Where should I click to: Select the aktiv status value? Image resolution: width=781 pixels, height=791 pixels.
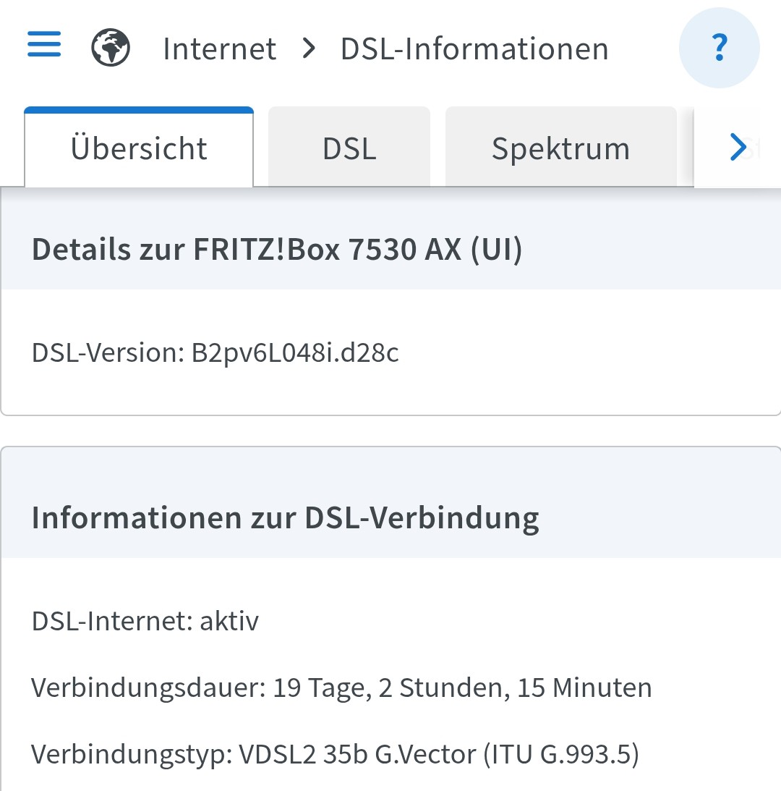(x=229, y=620)
